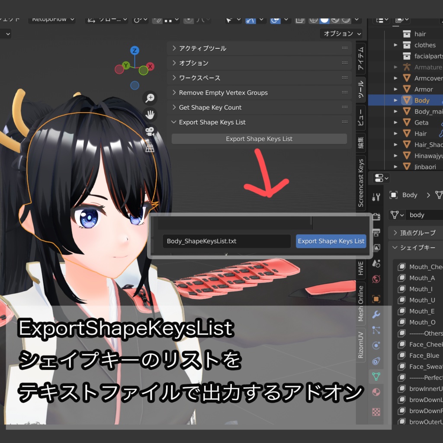Open the viewport shading options dropdown

357,20
